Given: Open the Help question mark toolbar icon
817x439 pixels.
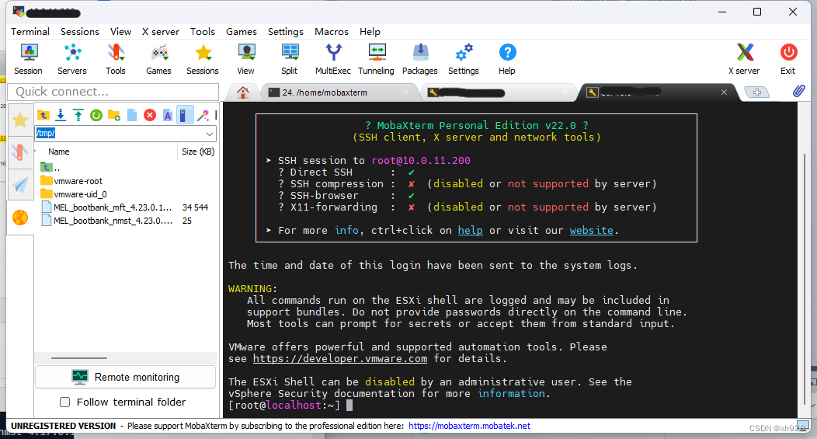Looking at the screenshot, I should (507, 59).
